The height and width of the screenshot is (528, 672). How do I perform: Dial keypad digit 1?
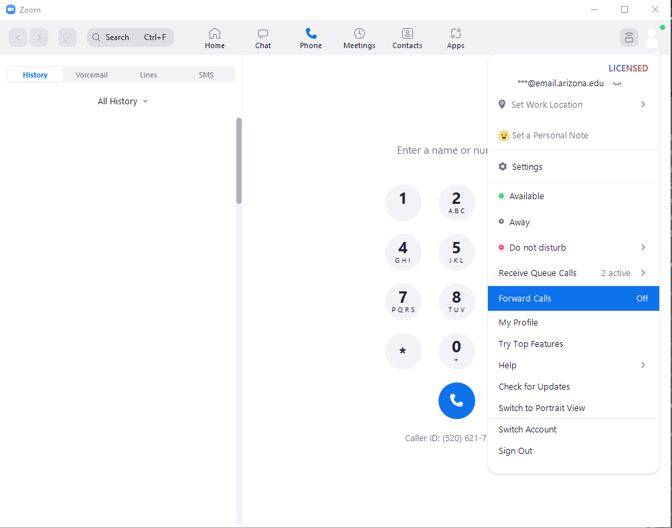click(x=403, y=203)
